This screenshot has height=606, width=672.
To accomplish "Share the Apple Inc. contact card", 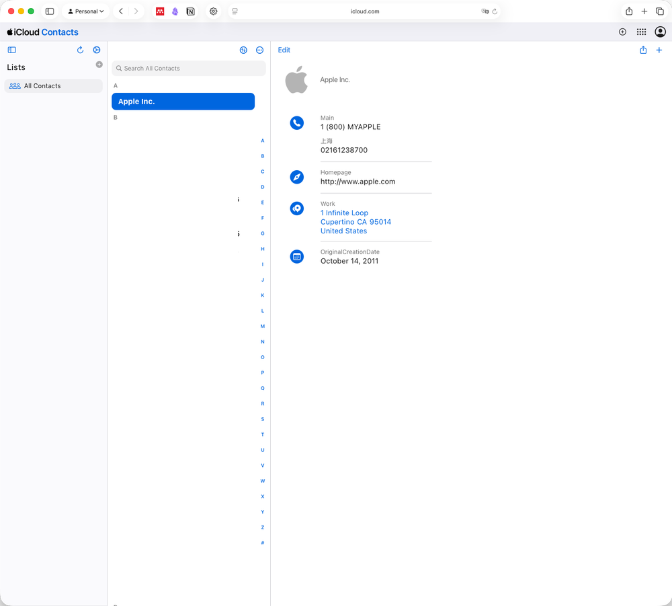I will 643,50.
